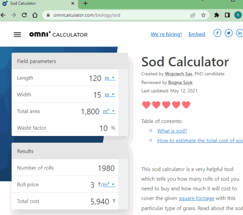
Task: Edit the Number of rolls value 1980
Action: (x=106, y=168)
